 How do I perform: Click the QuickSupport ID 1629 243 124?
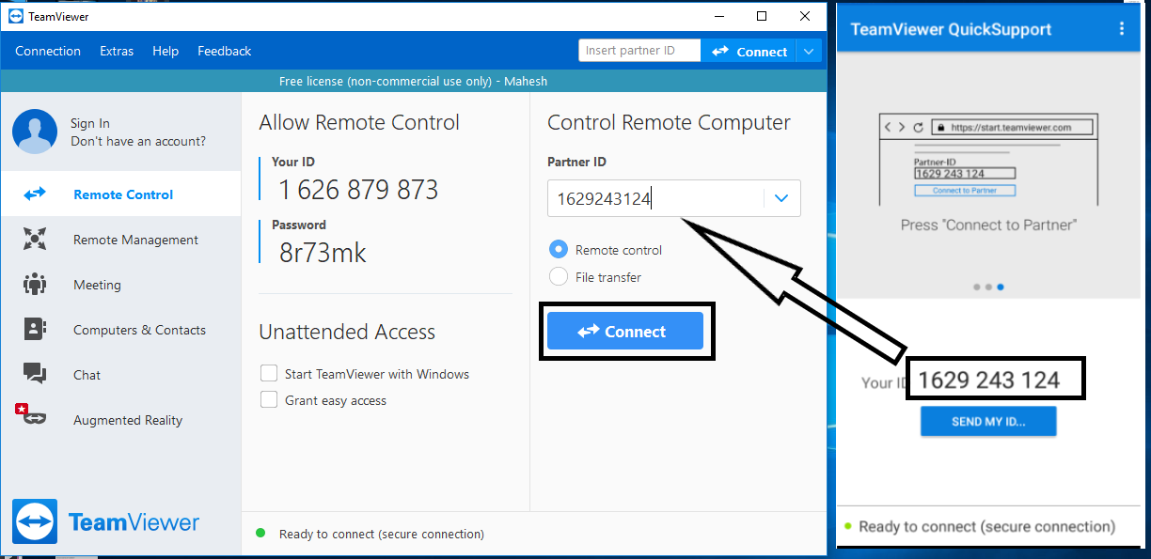pyautogui.click(x=989, y=380)
